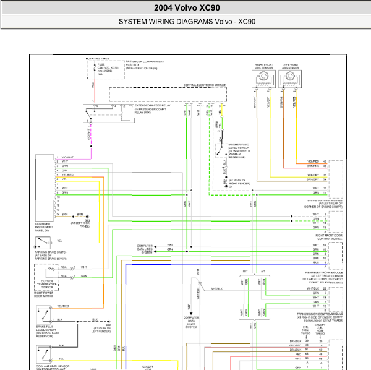Click the Coolant Level Sensor switch symbol
Image resolution: width=371 pixels, height=370 pixels.
coord(44,355)
